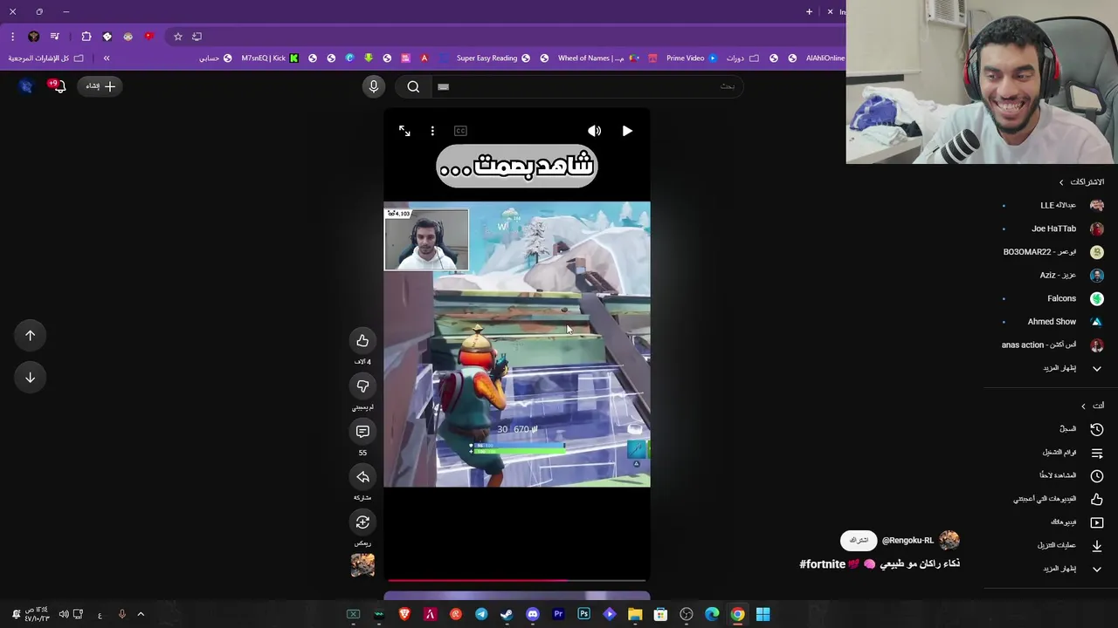Open the @Rengoku-RL channel link
The width and height of the screenshot is (1118, 628).
tap(908, 540)
